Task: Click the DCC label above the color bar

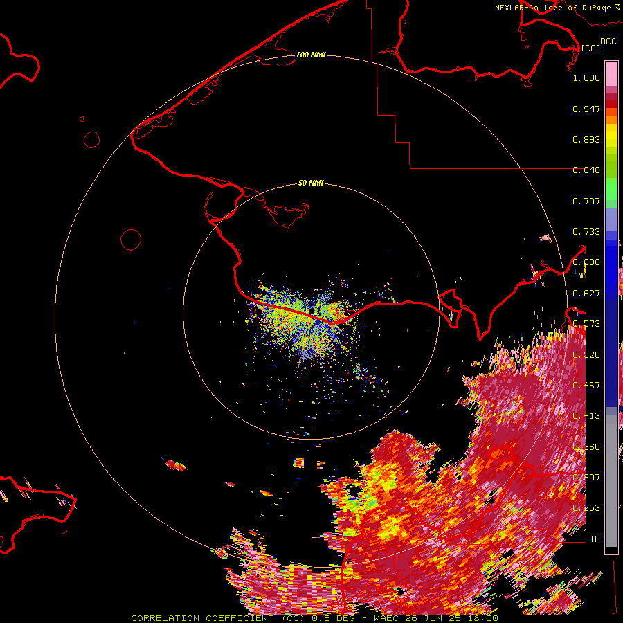Action: 608,42
